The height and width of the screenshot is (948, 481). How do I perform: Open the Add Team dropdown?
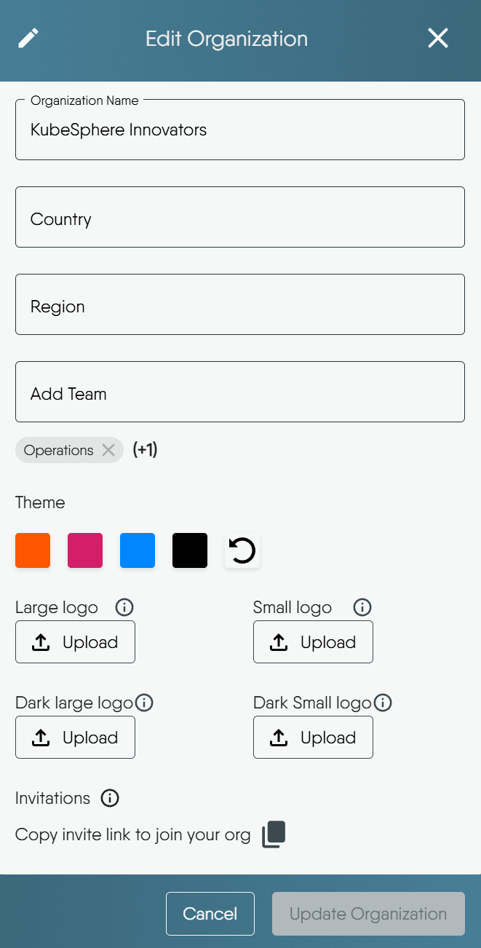(240, 392)
